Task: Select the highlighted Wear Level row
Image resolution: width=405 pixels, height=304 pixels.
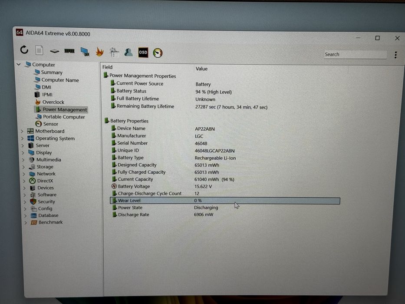Action: click(225, 201)
